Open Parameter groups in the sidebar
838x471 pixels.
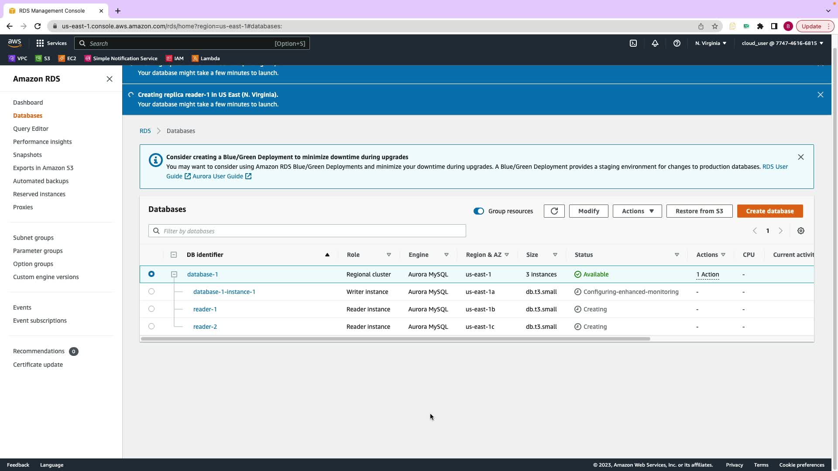pos(38,251)
